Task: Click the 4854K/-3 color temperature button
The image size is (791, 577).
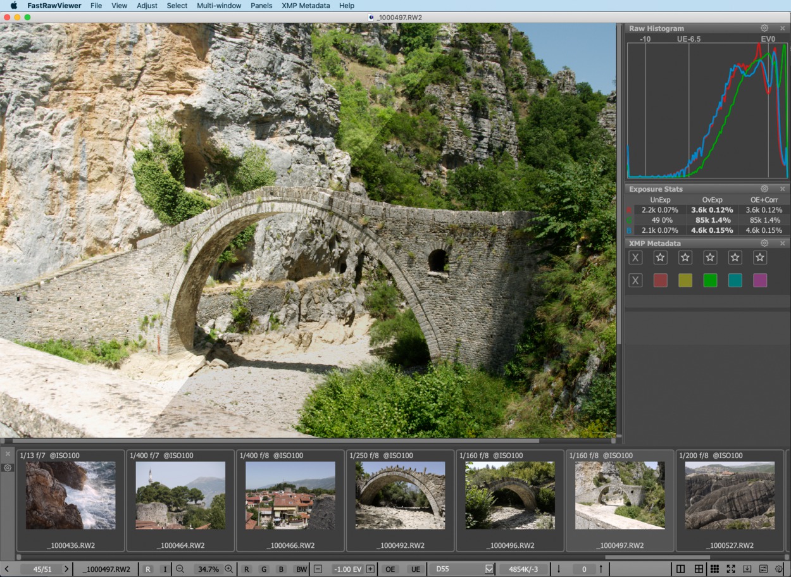Action: tap(523, 569)
